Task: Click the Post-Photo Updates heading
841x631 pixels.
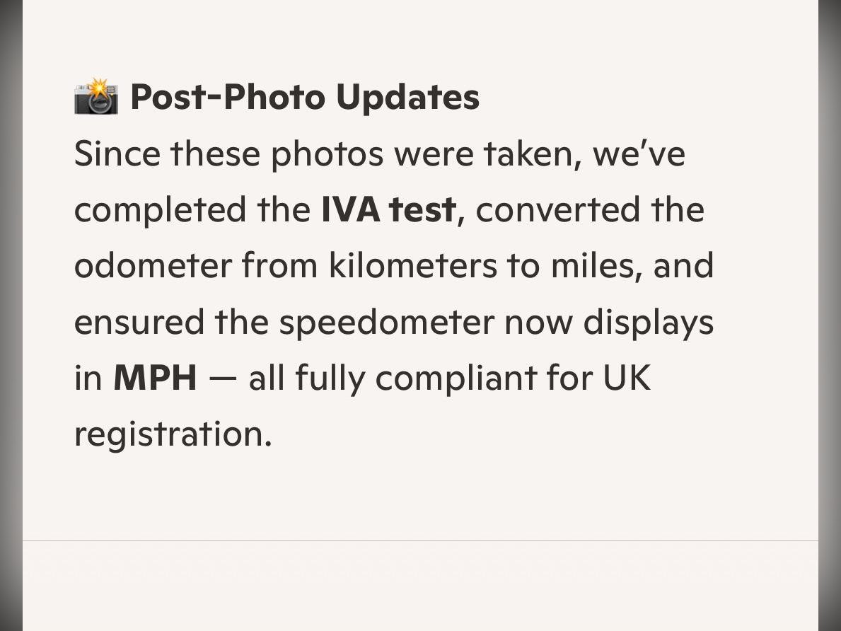Action: 305,97
